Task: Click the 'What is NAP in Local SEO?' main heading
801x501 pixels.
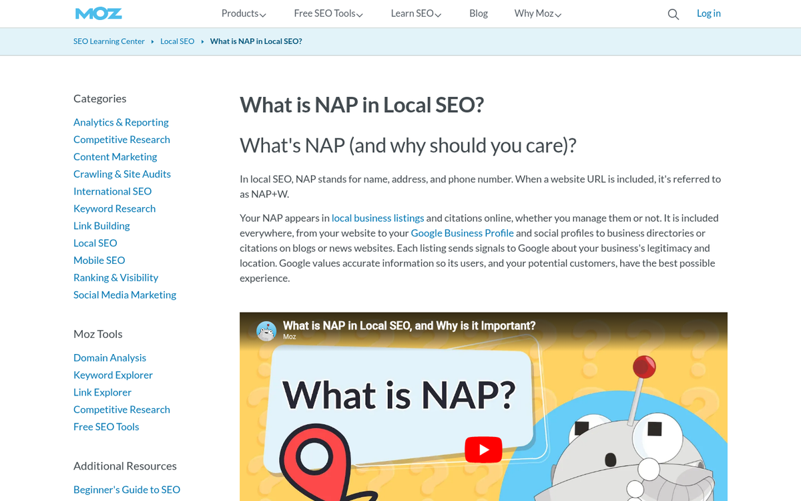Action: click(362, 105)
